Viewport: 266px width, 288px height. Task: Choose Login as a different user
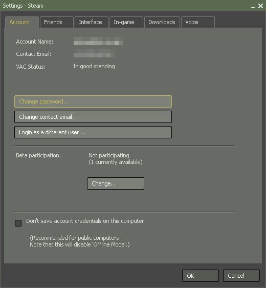(93, 132)
